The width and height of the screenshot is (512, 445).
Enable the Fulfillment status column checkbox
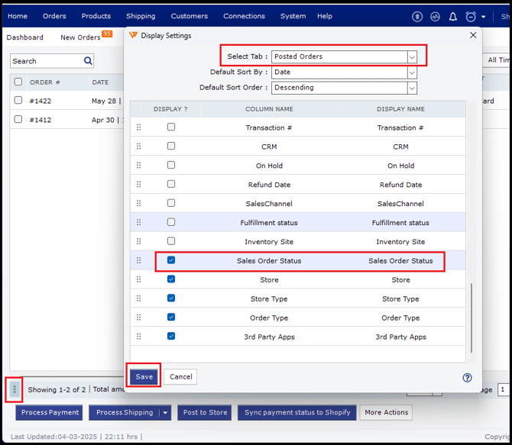171,222
